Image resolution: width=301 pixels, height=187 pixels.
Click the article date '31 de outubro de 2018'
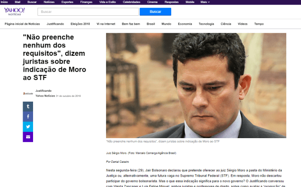pos(68,96)
